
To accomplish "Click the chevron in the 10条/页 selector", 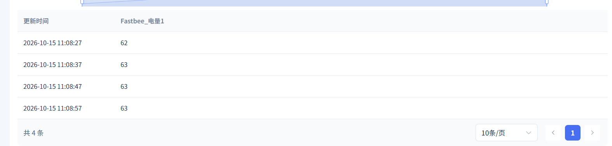I will coord(528,133).
